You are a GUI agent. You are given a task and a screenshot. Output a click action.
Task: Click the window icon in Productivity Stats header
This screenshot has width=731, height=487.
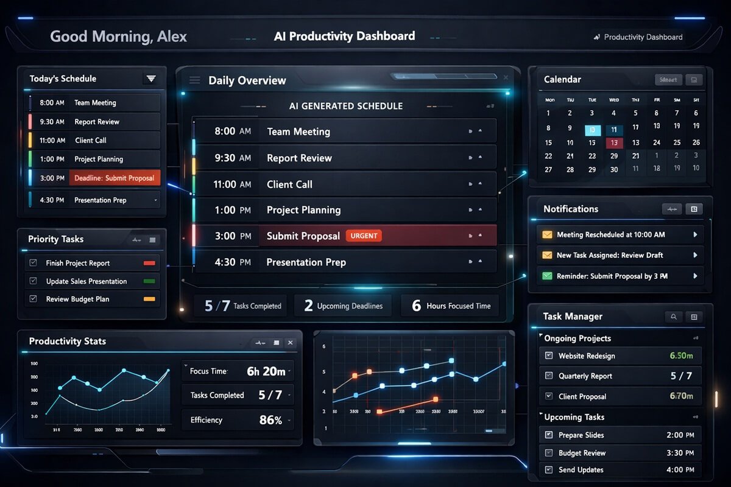277,343
